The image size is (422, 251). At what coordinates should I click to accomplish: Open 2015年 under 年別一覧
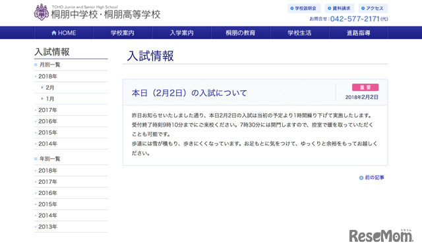[x=47, y=204]
